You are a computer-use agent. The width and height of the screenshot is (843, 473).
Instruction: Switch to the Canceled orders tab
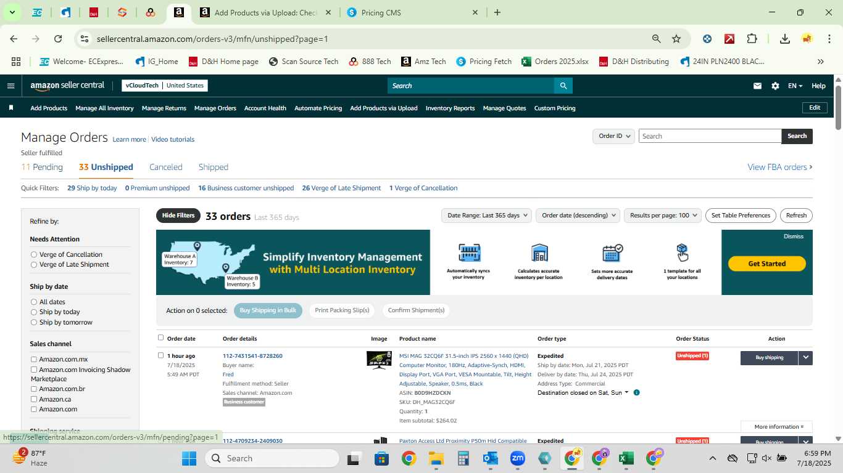tap(166, 167)
